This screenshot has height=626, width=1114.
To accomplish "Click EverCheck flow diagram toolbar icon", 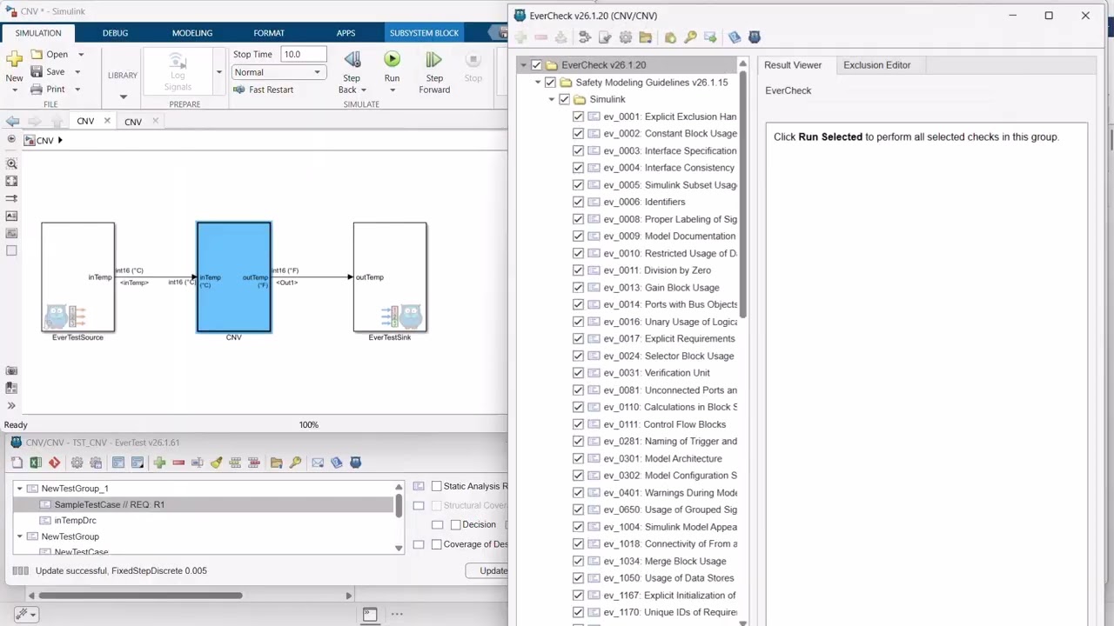I will click(x=585, y=37).
